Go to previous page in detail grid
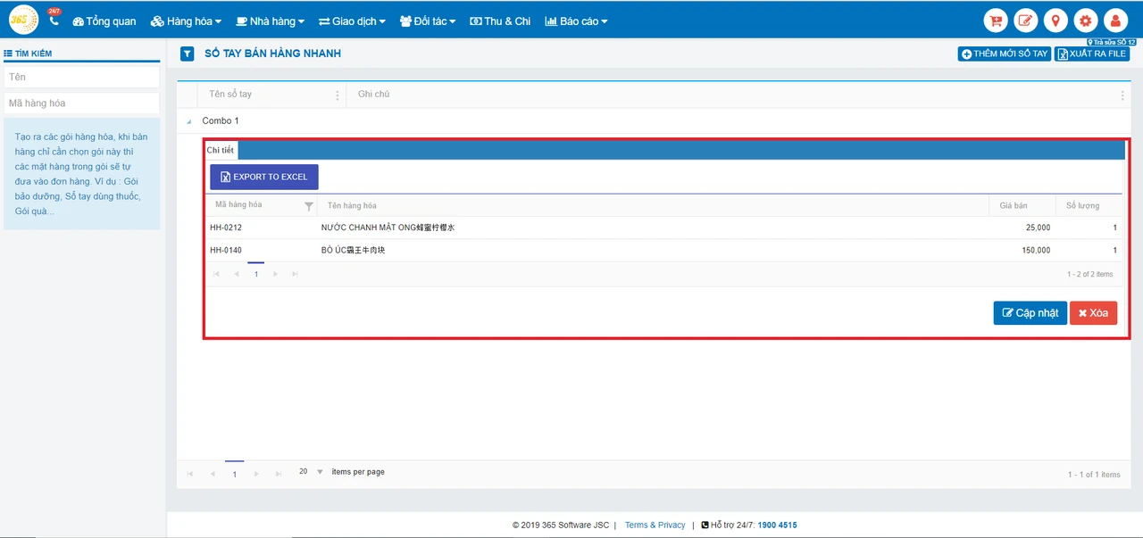Viewport: 1143px width, 538px height. click(236, 274)
